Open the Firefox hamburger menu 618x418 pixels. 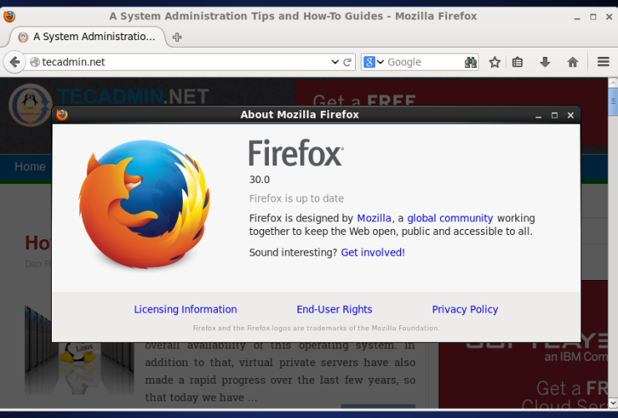(x=603, y=62)
